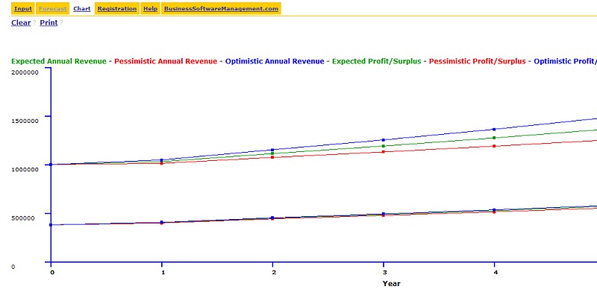
Task: Click the blue profit point at year 2
Action: click(x=272, y=218)
